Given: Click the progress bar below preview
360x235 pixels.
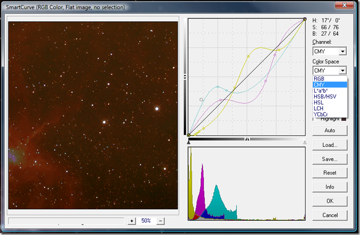Looking at the screenshot, I should tap(66, 221).
